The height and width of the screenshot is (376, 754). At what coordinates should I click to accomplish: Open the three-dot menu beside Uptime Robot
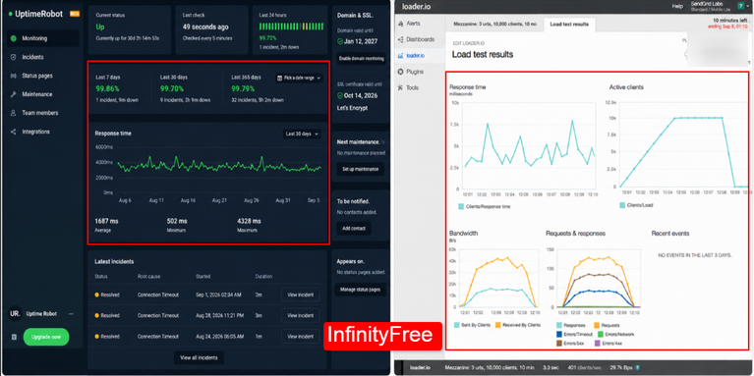(71, 314)
